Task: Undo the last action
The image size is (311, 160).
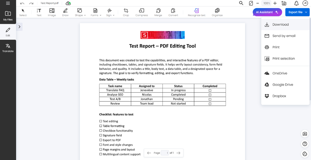Action: click(22, 4)
